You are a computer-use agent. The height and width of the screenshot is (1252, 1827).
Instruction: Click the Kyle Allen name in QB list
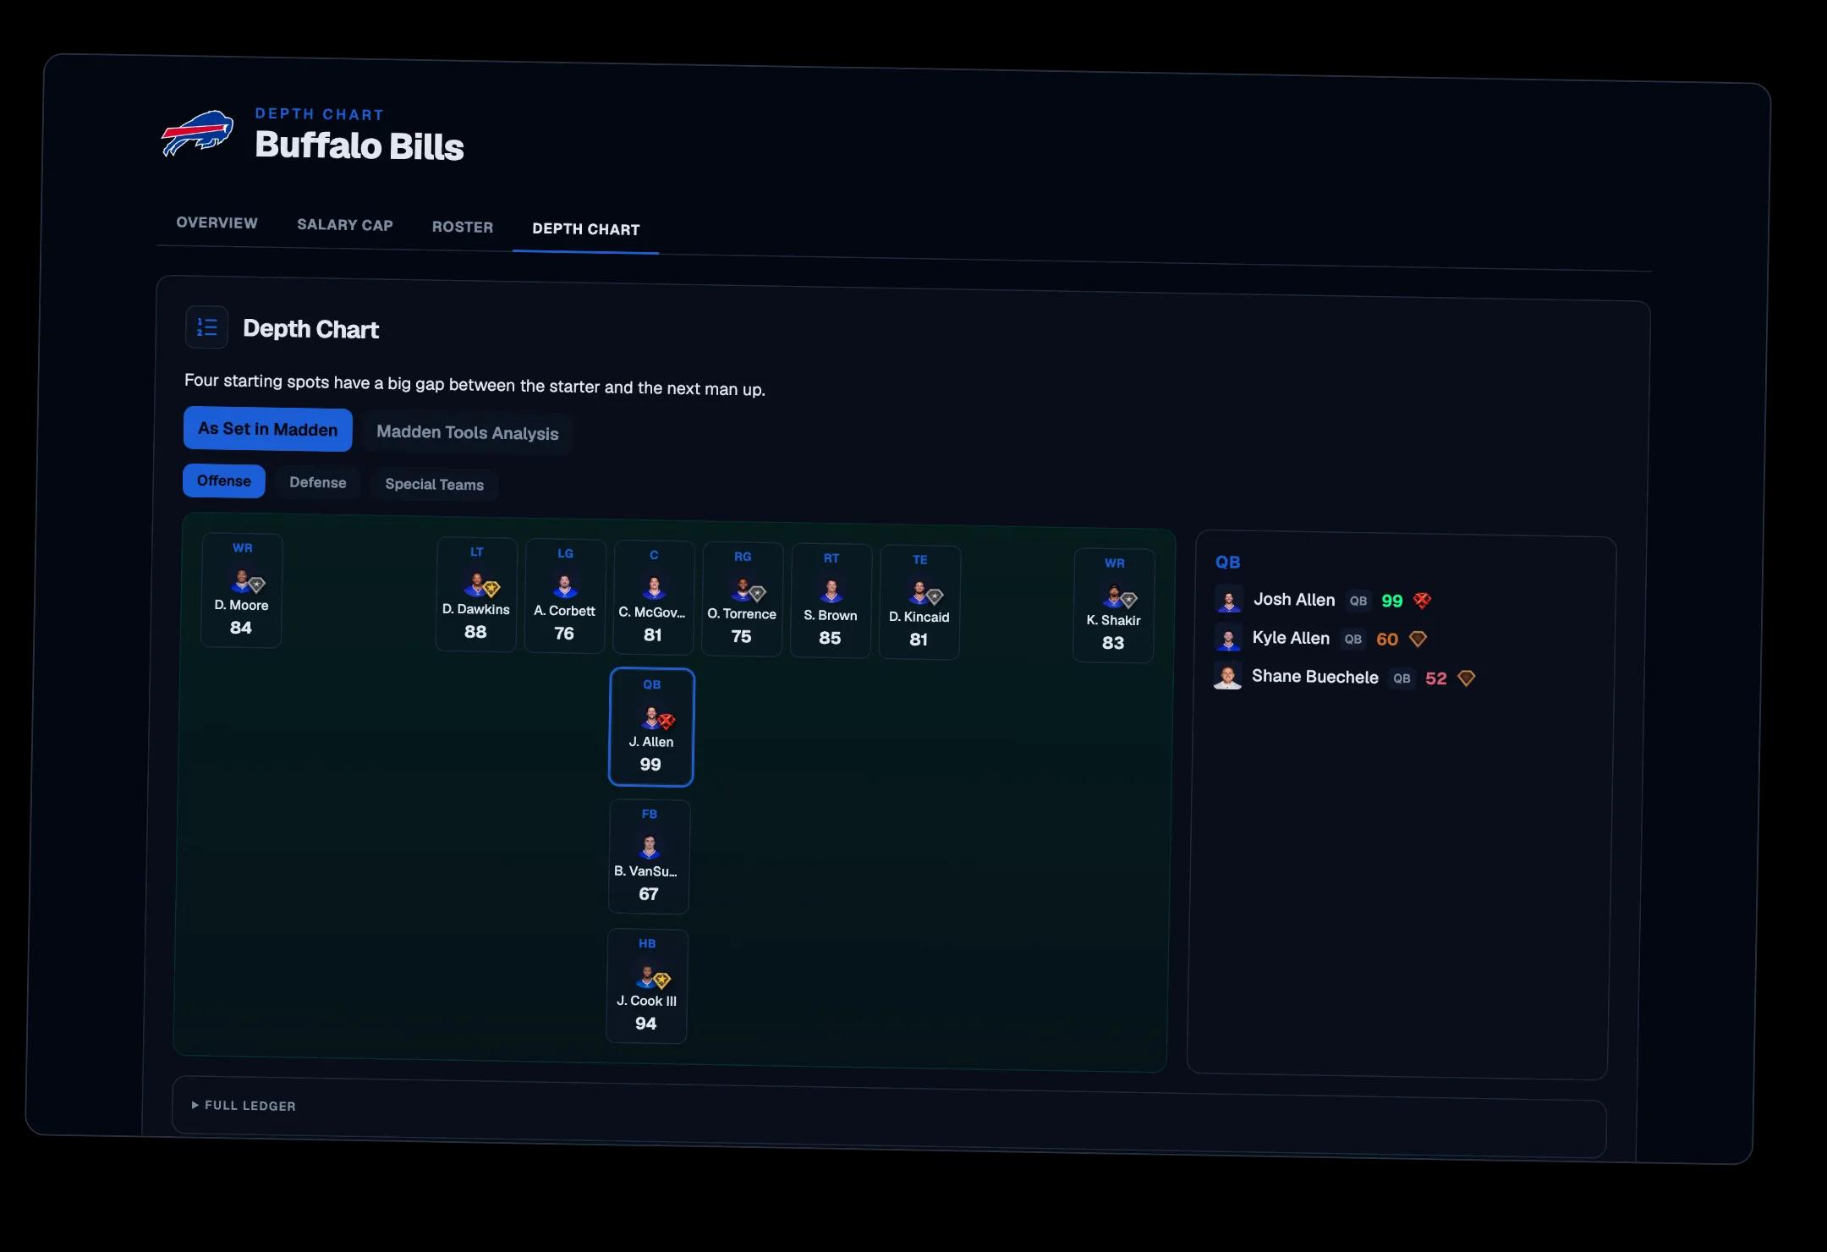click(x=1291, y=638)
